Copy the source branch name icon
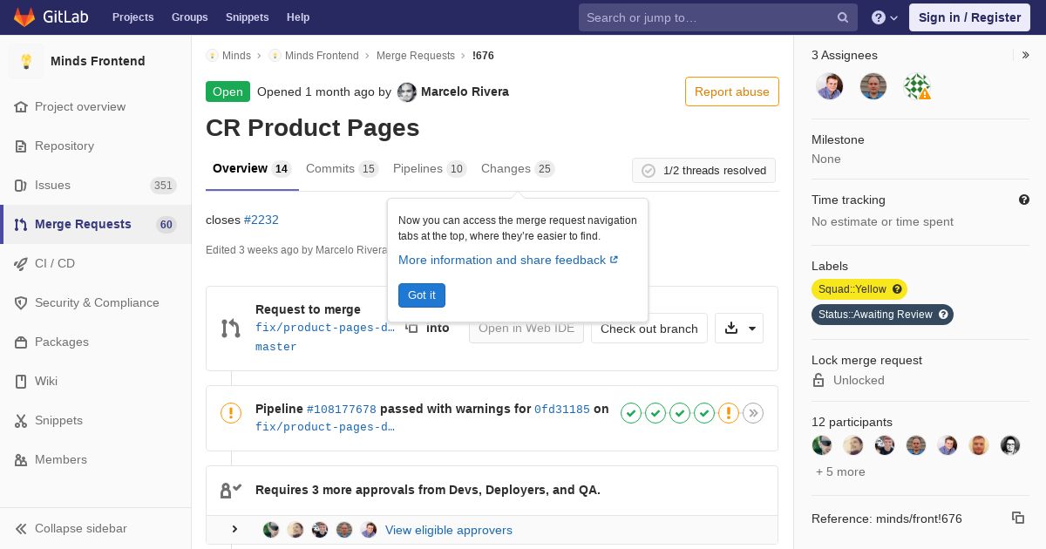This screenshot has height=549, width=1046. point(411,328)
